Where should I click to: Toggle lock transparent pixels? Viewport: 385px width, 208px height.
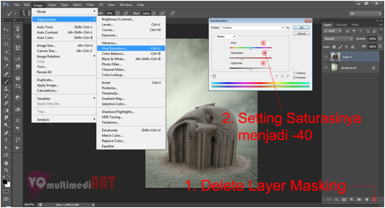[x=334, y=46]
